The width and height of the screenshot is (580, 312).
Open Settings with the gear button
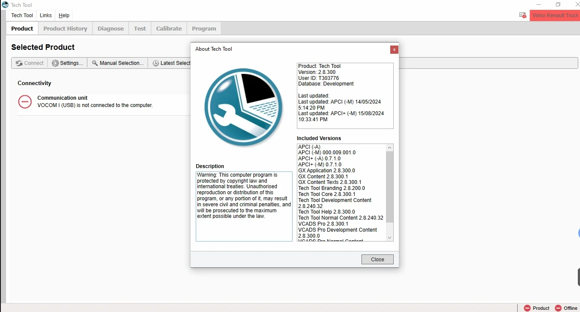click(x=68, y=63)
